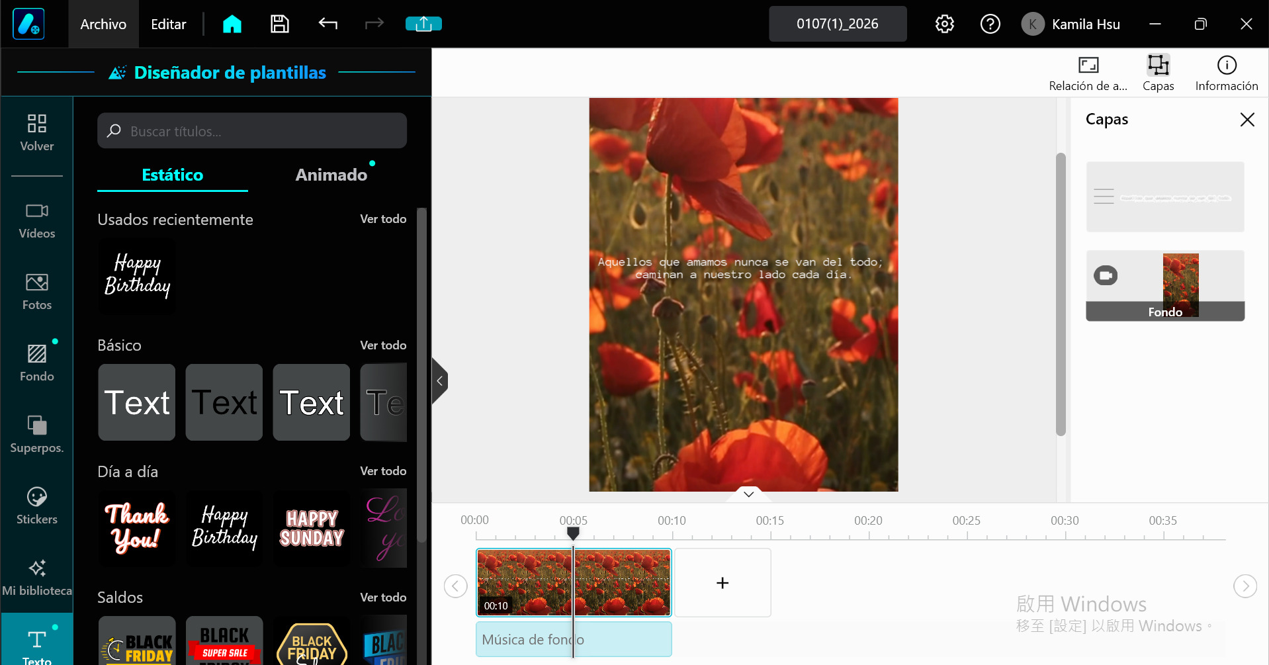This screenshot has width=1269, height=665.
Task: Open the Relación de aspecto tool
Action: click(x=1088, y=73)
